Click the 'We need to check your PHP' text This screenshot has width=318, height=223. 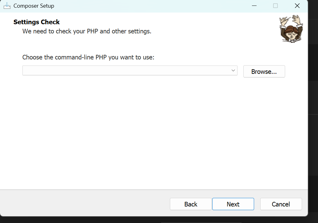coord(87,31)
